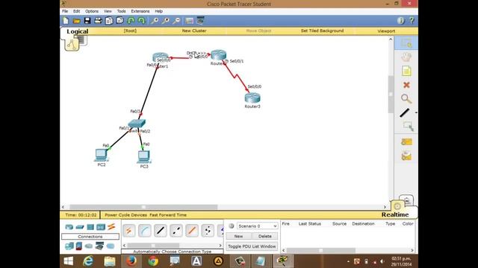This screenshot has height=268, width=478.
Task: Click the Add Simple PDU envelope icon
Action: coord(406,142)
